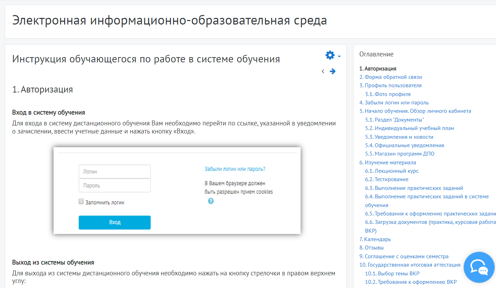Click the previous chapter left arrow
This screenshot has height=288, width=496.
(x=323, y=71)
